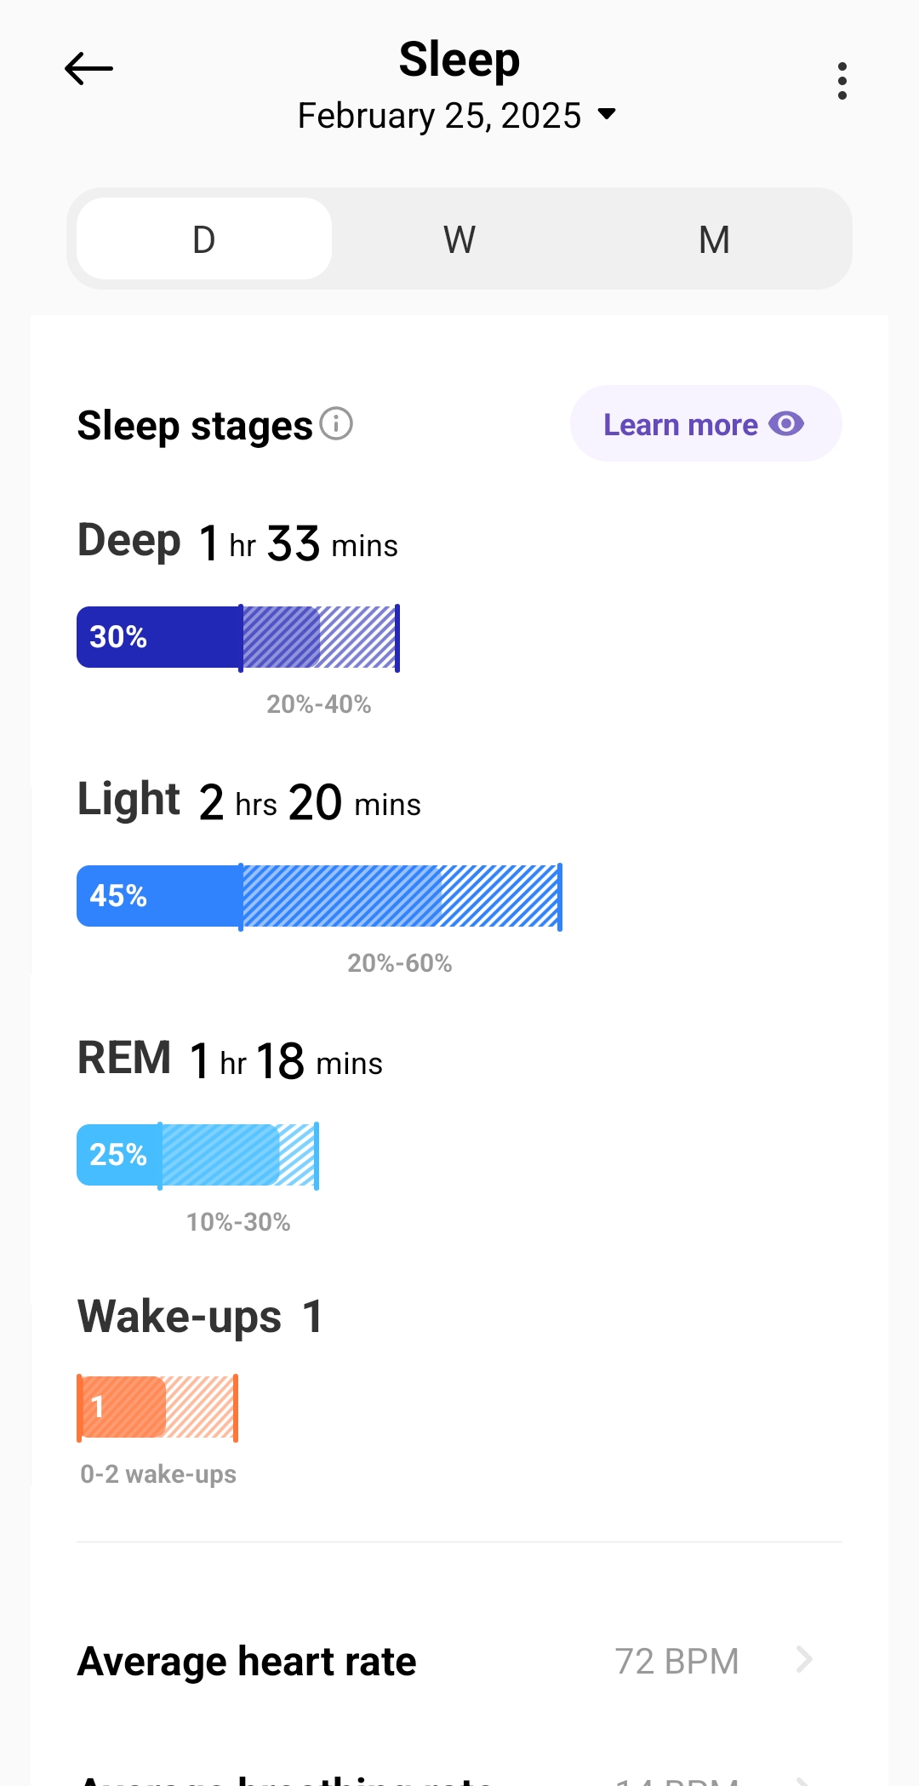This screenshot has height=1786, width=919.
Task: Tap the Wake-ups 1 label
Action: pos(201,1317)
